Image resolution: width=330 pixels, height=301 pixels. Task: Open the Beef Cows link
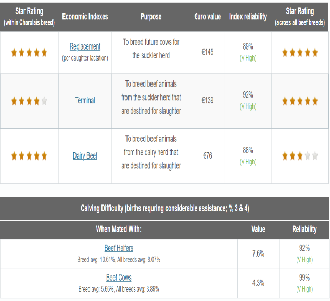(x=119, y=278)
